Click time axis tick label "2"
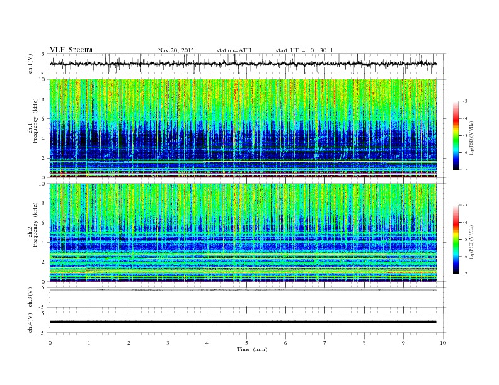 tap(129, 343)
